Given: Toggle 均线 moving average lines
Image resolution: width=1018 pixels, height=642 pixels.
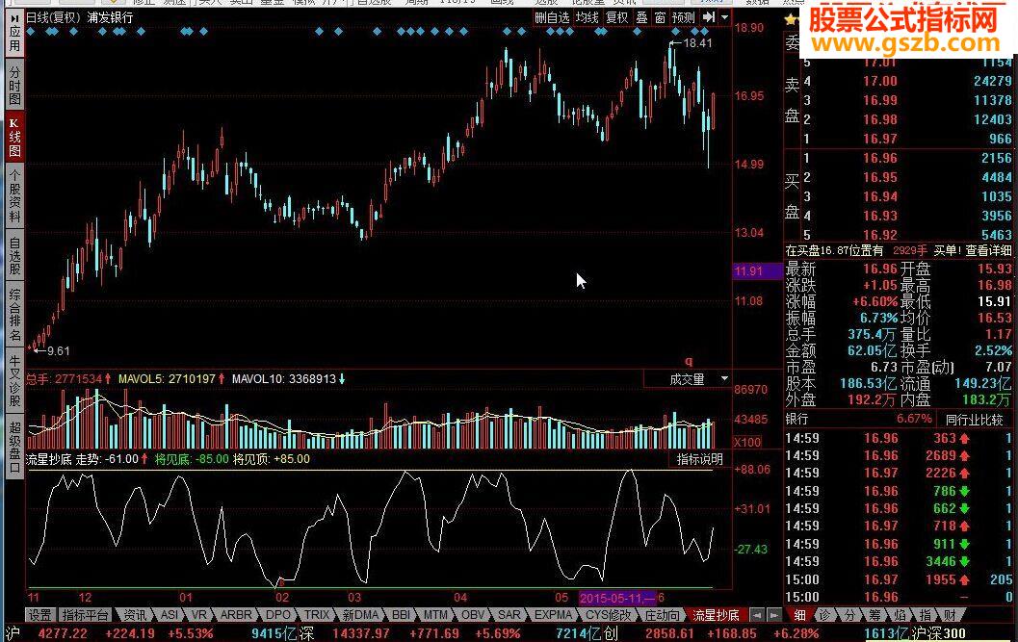Looking at the screenshot, I should click(587, 18).
